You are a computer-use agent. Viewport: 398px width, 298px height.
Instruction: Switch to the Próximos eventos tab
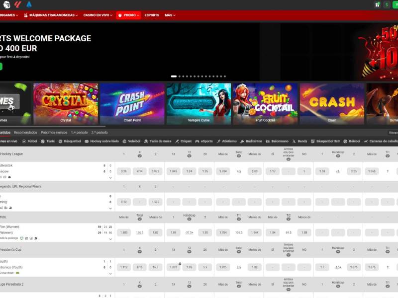[54, 133]
